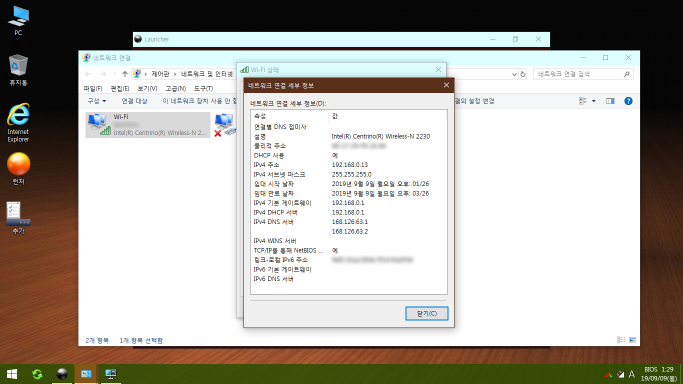
Task: Select the 링크-로컬 IPv6 주소 row
Action: [348, 260]
